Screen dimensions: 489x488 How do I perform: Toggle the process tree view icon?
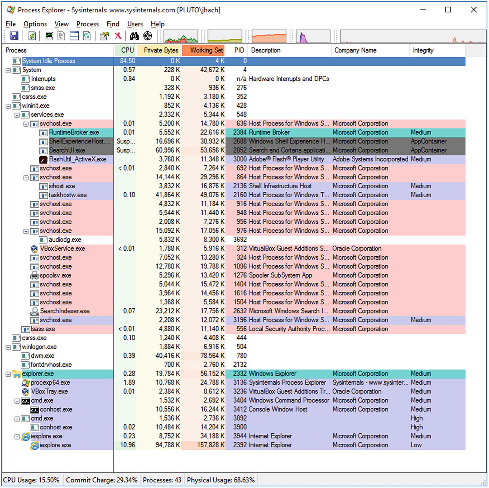coord(61,36)
